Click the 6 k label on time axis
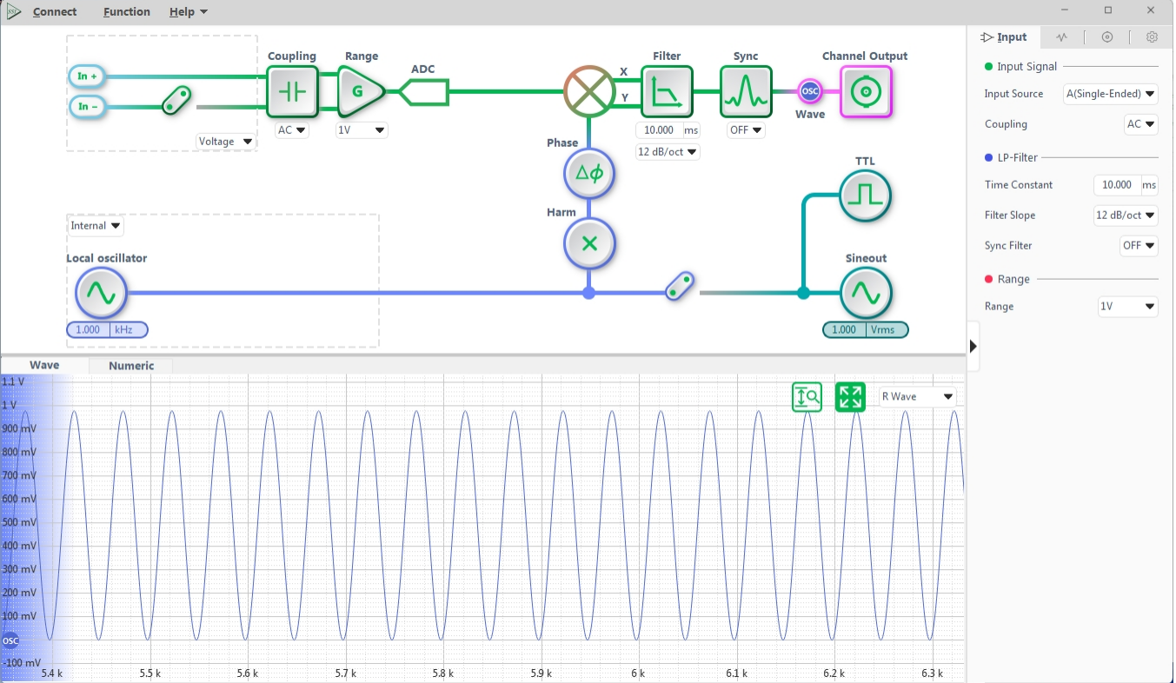1176x683 pixels. click(638, 673)
